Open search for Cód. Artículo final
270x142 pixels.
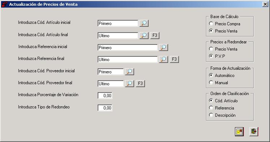tap(144, 35)
